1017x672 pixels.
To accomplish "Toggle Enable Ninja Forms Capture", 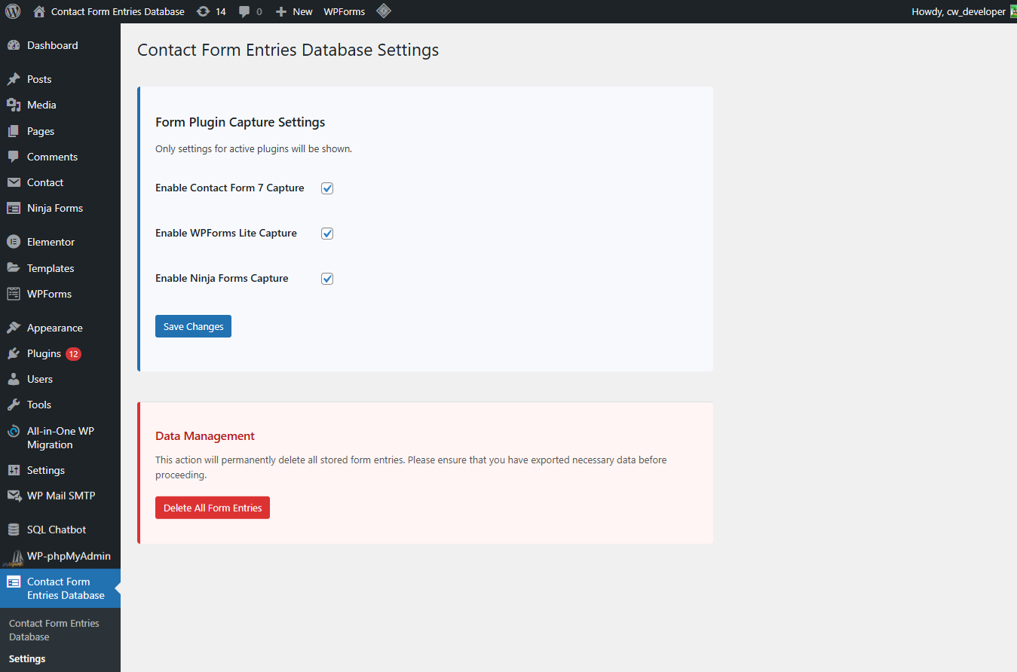I will tap(326, 278).
